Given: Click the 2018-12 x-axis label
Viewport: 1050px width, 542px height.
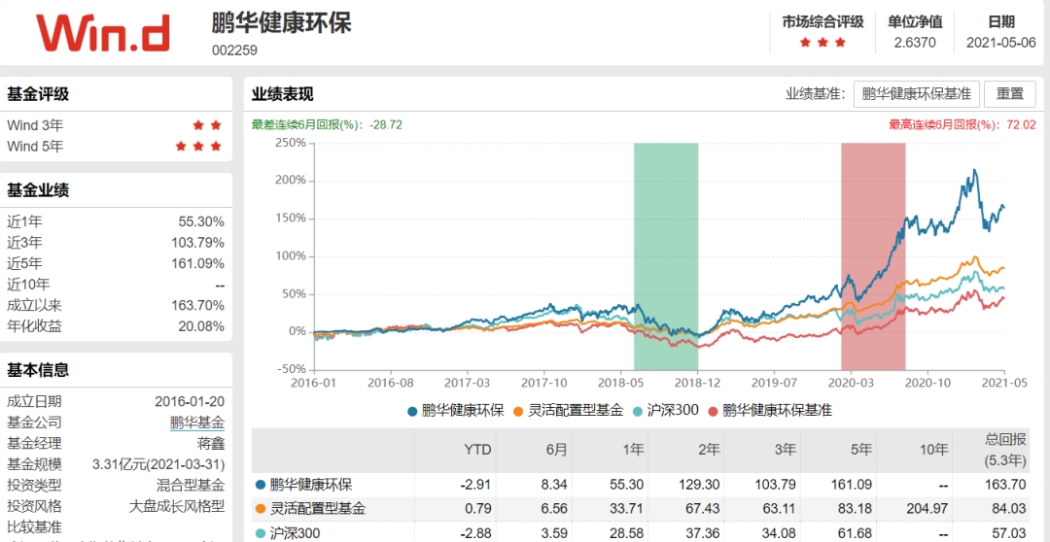Looking at the screenshot, I should [x=697, y=384].
